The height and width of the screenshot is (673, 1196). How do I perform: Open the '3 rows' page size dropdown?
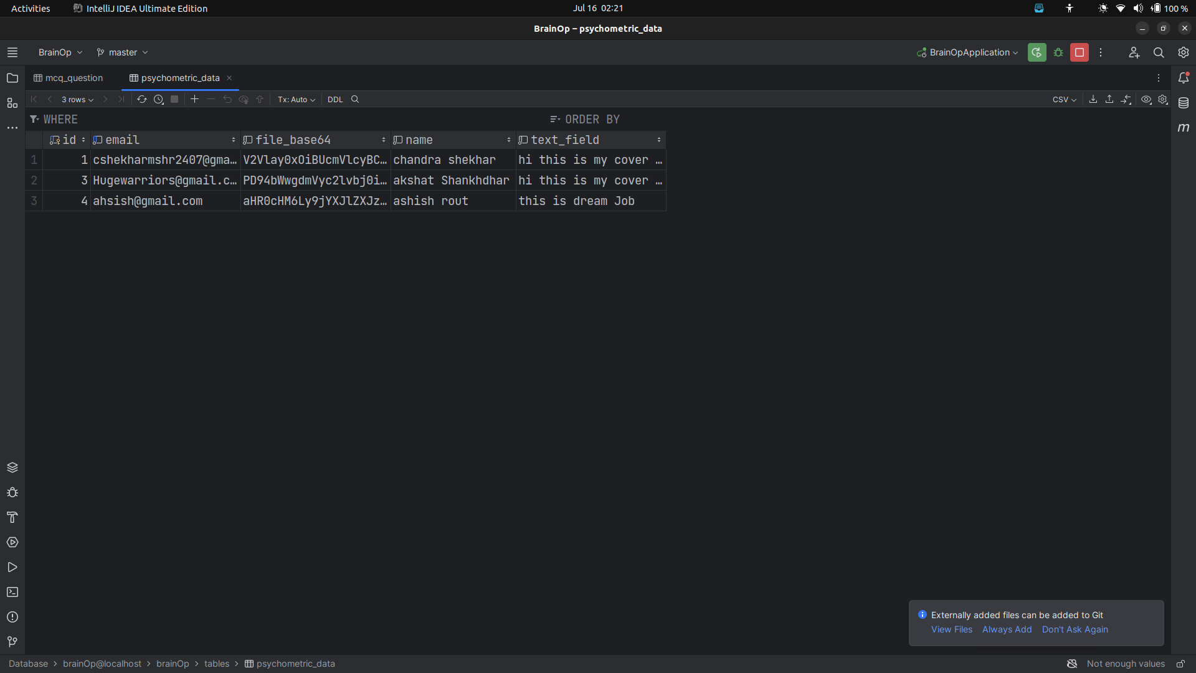point(77,99)
